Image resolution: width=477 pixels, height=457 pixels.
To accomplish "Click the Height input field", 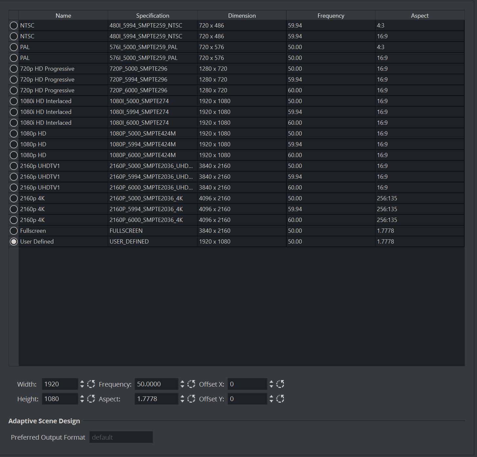I will (60, 399).
